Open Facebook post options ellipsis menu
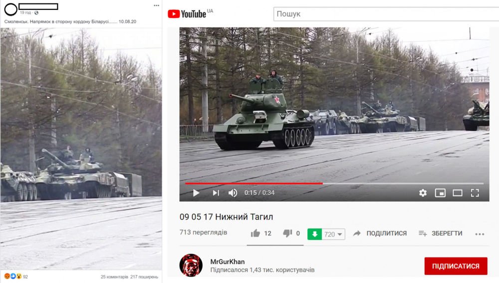Image resolution: width=499 pixels, height=283 pixels. pyautogui.click(x=156, y=5)
